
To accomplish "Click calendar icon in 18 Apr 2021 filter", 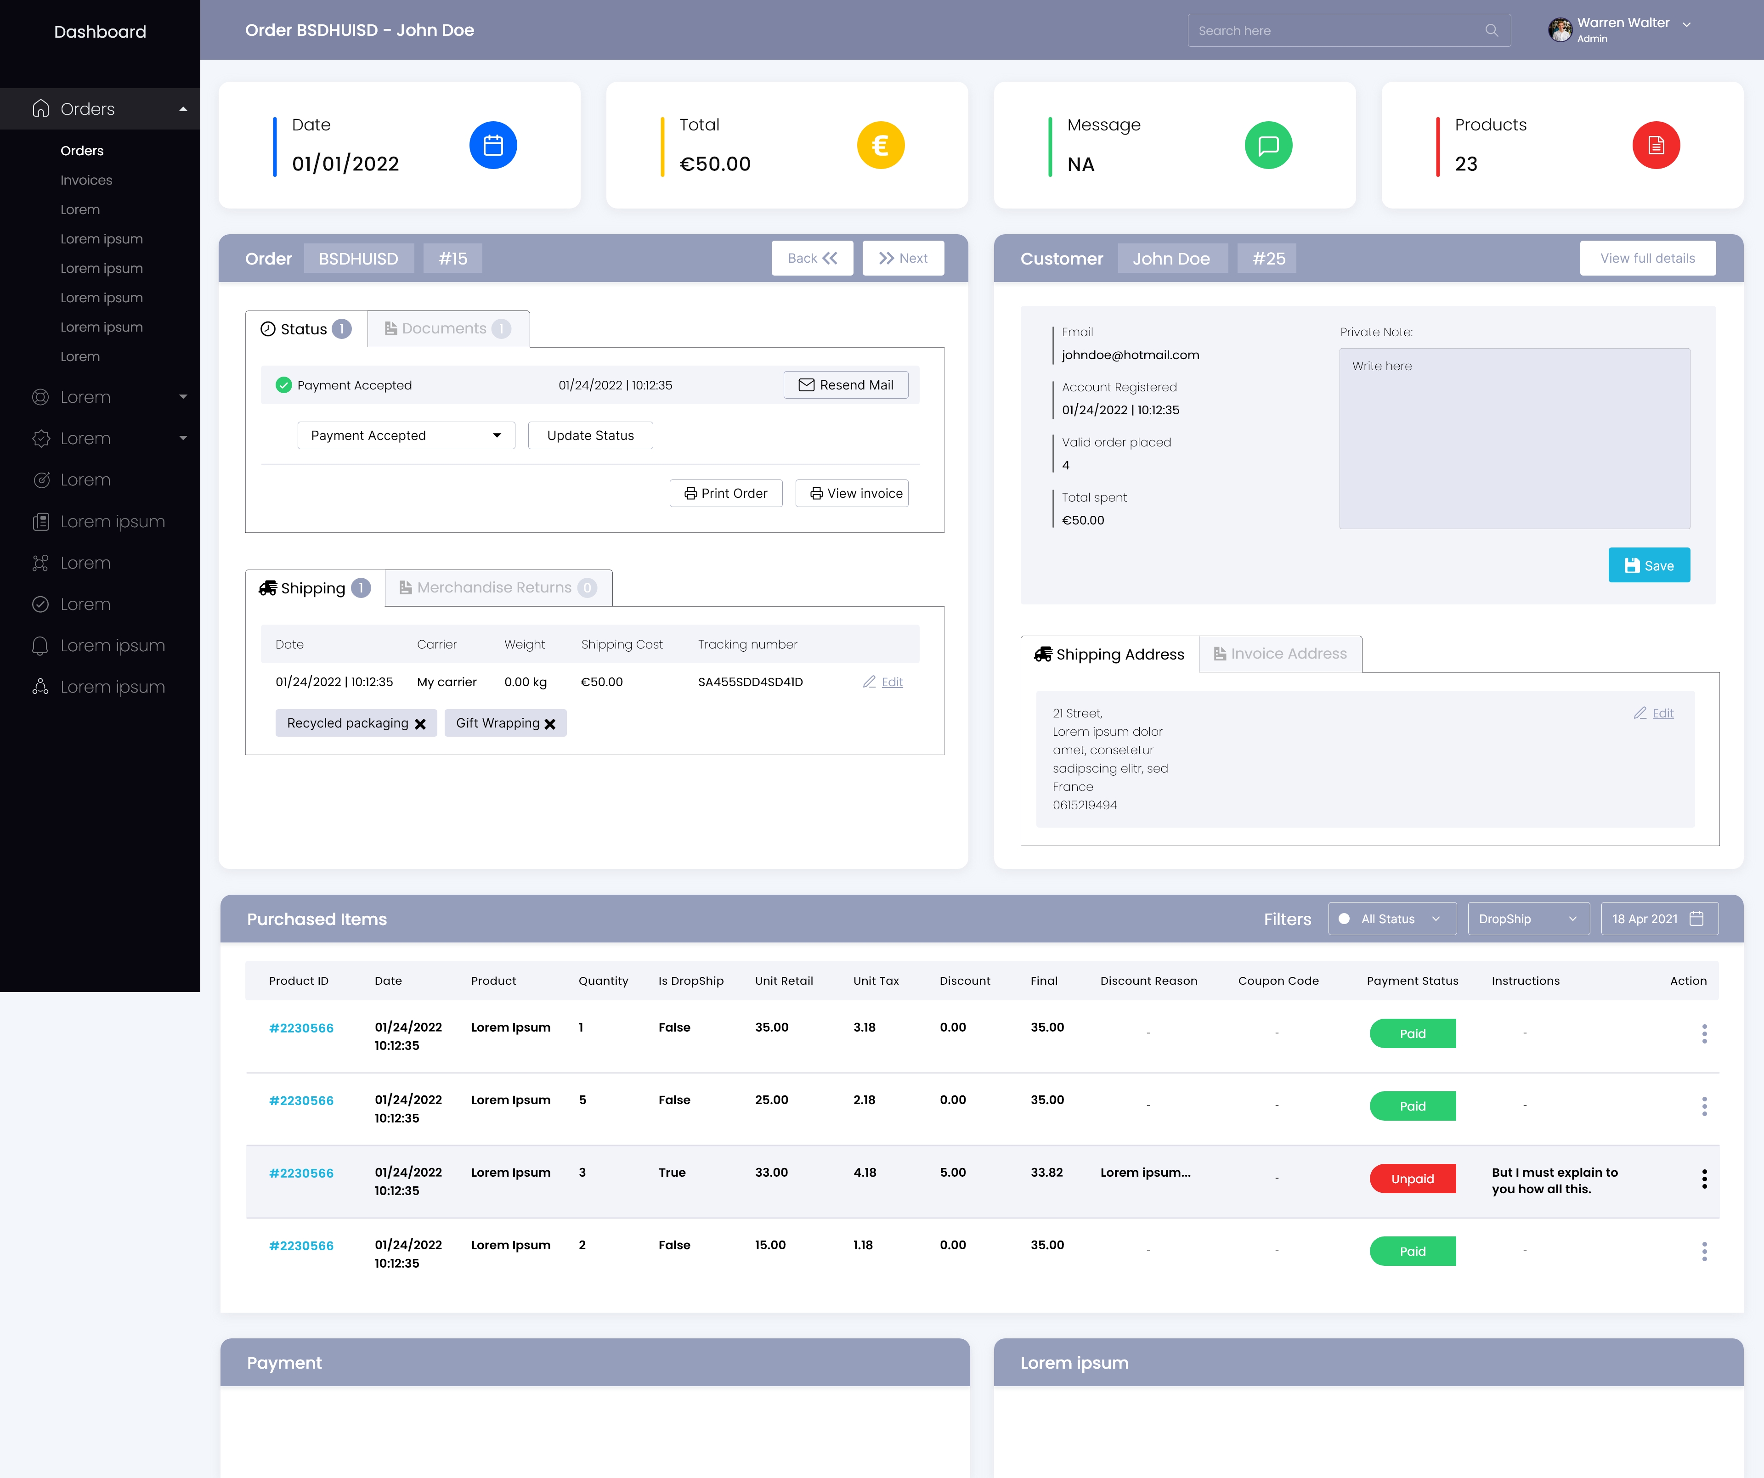I will pos(1696,919).
